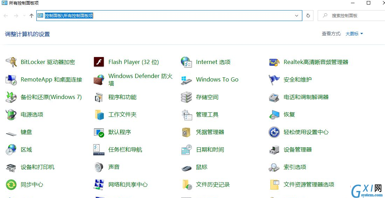Open the 电源选项 battery icon
This screenshot has width=385, height=198.
[11, 115]
